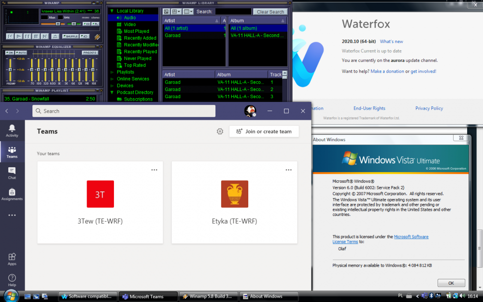
Task: Open the Activity section in Teams
Action: [12, 130]
